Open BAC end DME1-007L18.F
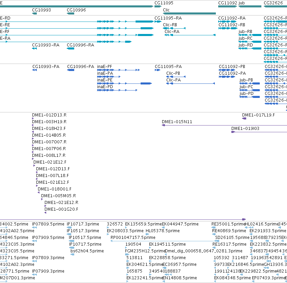The image size is (287, 283). coord(37,179)
